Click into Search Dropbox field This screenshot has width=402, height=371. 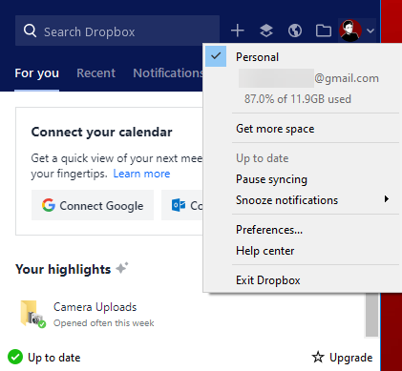117,31
